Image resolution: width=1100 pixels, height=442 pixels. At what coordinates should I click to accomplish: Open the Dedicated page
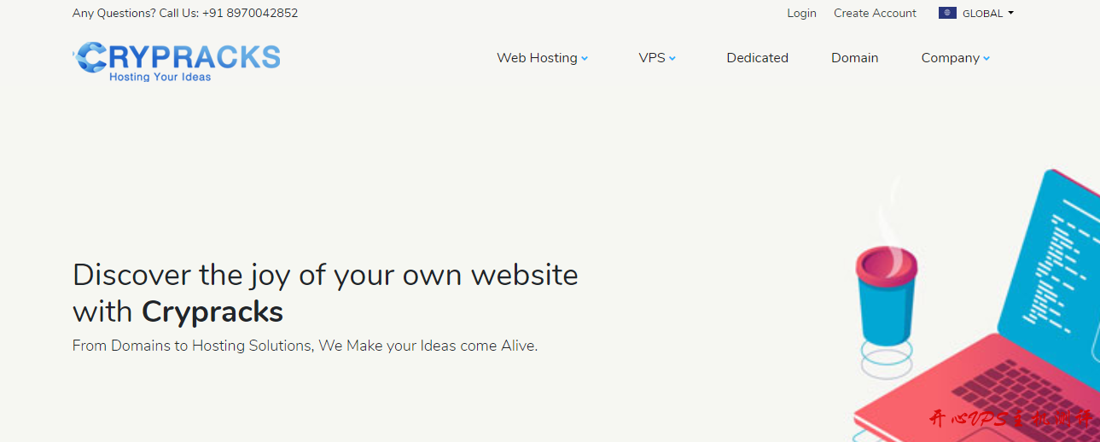757,58
